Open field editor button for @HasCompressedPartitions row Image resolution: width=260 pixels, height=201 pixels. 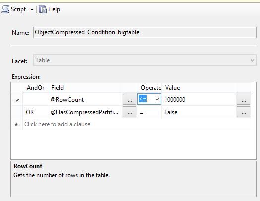[x=129, y=112]
